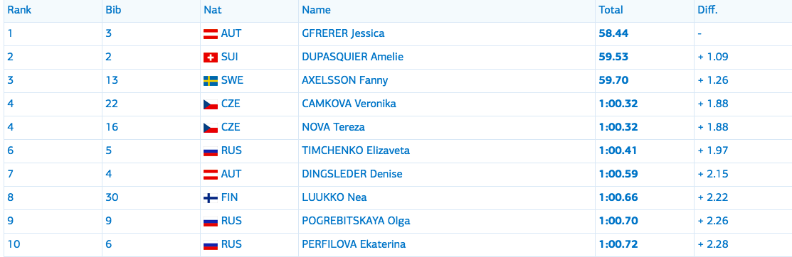This screenshot has width=792, height=257.
Task: Click the Nat column header
Action: [x=213, y=9]
